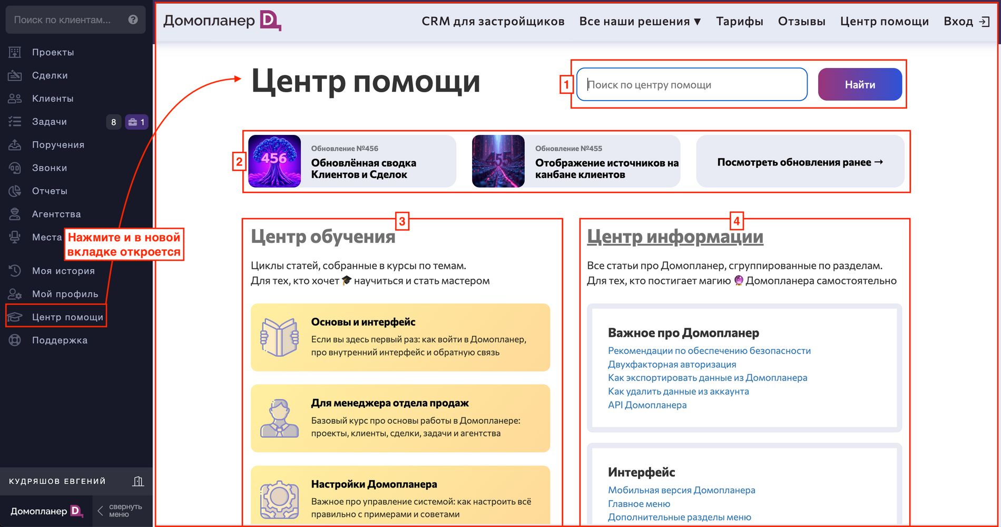The image size is (1001, 527).
Task: Click the login arrow icon next to Вход
Action: 984,22
